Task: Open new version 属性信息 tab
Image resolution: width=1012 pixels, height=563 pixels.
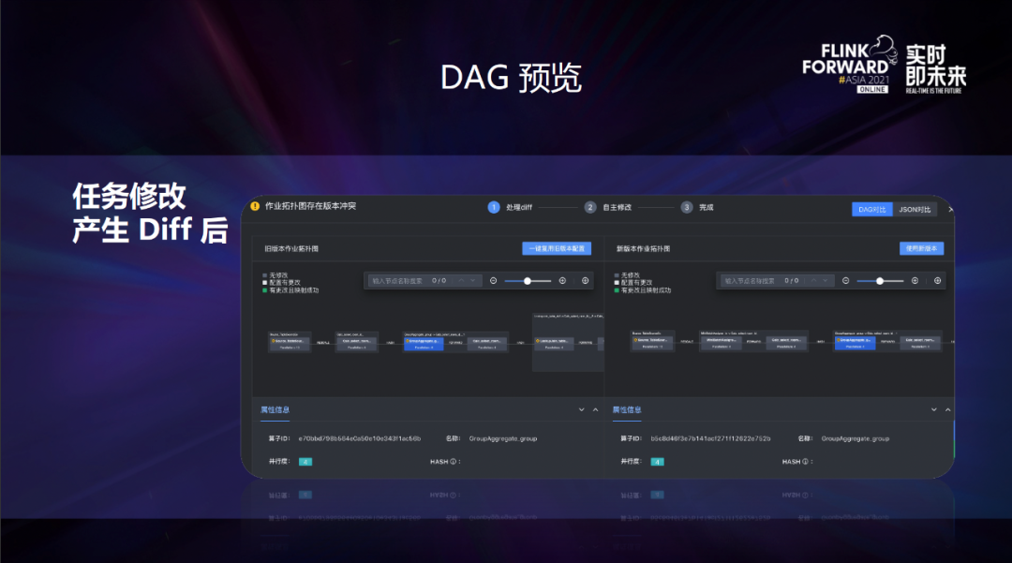Action: (627, 410)
